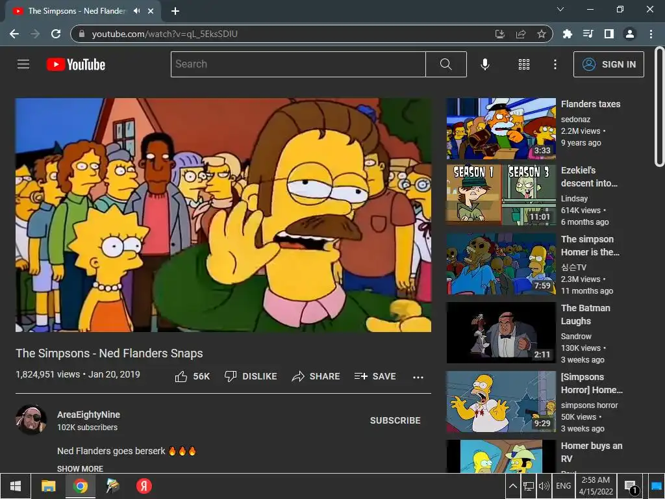Open Ezekiel's descent video thumbnail

[501, 195]
